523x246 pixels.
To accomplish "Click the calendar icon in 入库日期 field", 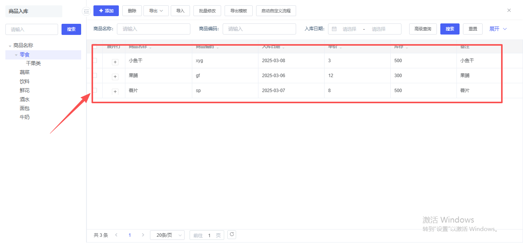I will pos(334,29).
